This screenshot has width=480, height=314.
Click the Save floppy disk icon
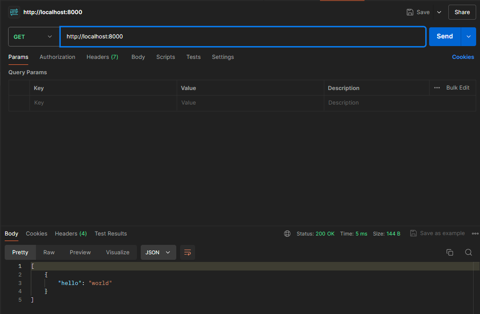[410, 12]
